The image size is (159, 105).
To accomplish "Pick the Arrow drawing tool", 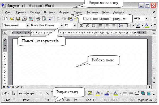I will 47,93.
